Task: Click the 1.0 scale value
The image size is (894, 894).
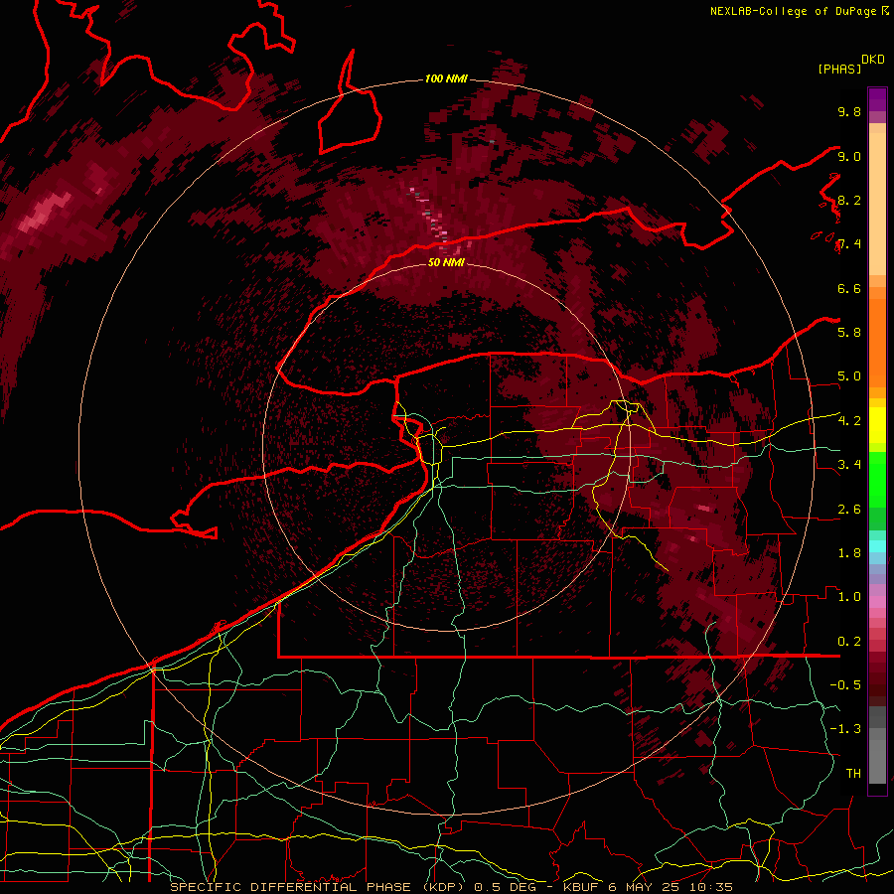Action: [849, 597]
